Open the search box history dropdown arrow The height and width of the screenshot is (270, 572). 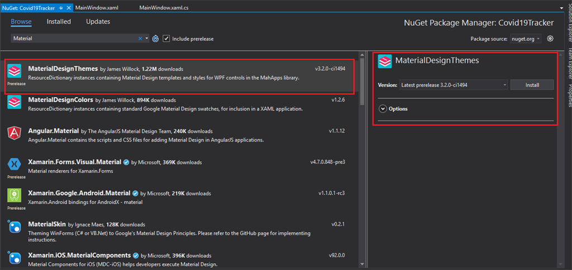[x=147, y=38]
